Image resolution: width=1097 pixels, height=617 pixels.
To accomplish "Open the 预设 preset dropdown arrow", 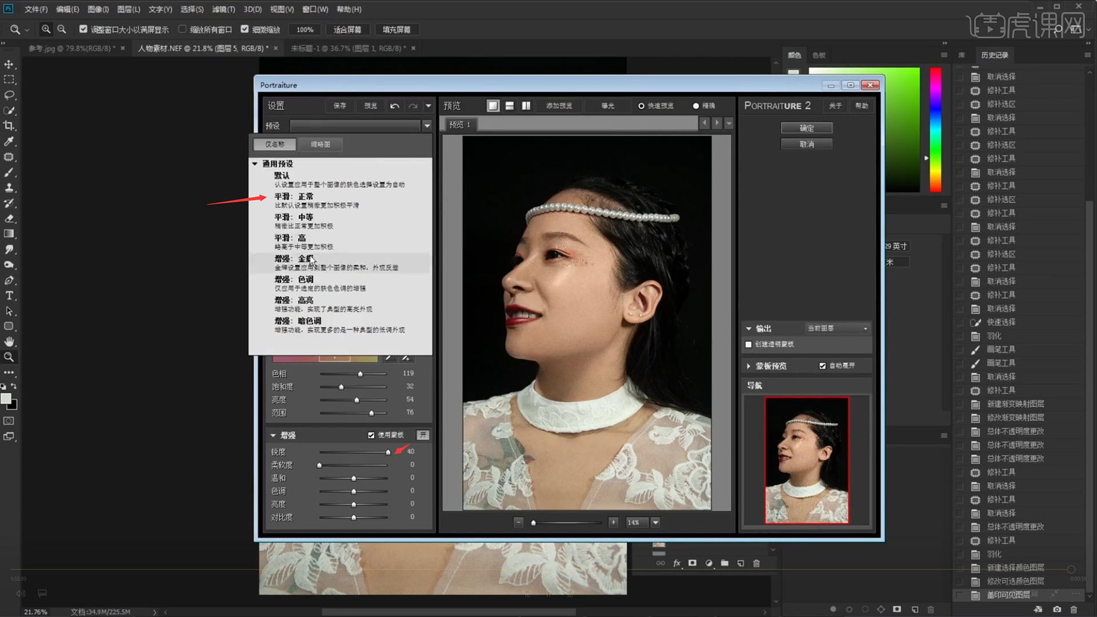I will coord(426,126).
